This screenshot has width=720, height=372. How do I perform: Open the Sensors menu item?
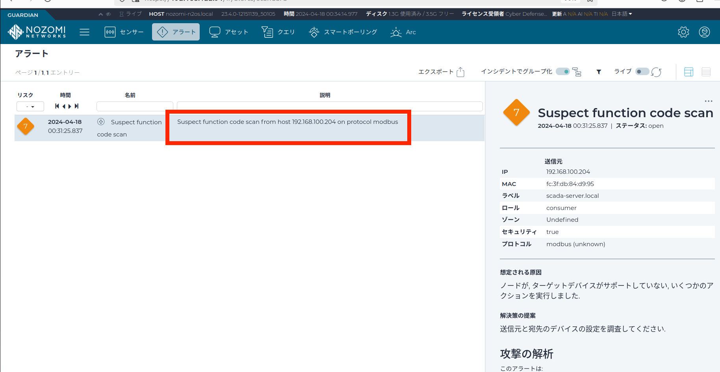coord(124,32)
